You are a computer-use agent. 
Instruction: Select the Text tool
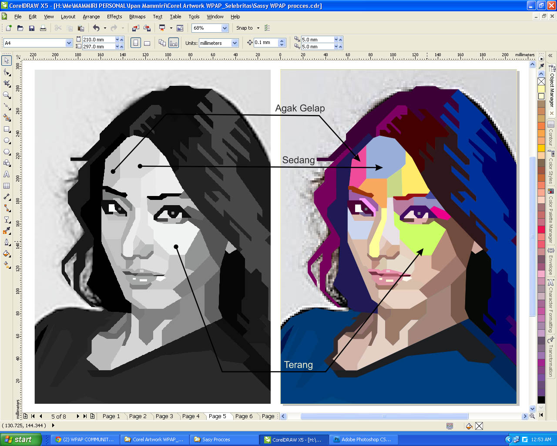point(7,174)
